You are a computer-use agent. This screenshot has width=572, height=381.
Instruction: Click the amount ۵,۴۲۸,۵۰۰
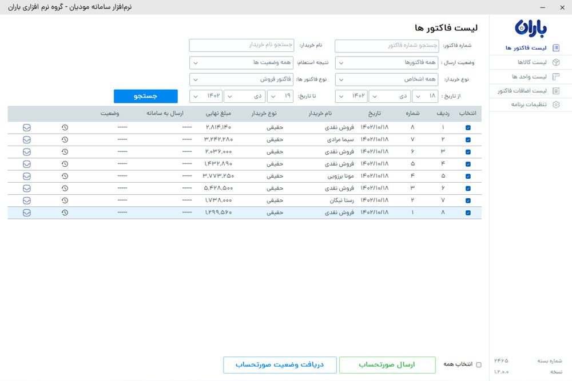(x=218, y=189)
